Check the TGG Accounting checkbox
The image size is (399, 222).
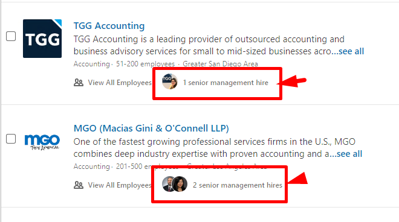point(11,36)
